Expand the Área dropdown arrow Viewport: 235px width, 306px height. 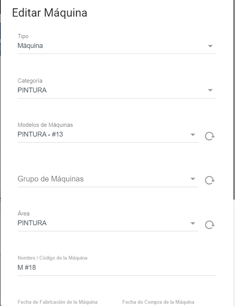pyautogui.click(x=193, y=223)
